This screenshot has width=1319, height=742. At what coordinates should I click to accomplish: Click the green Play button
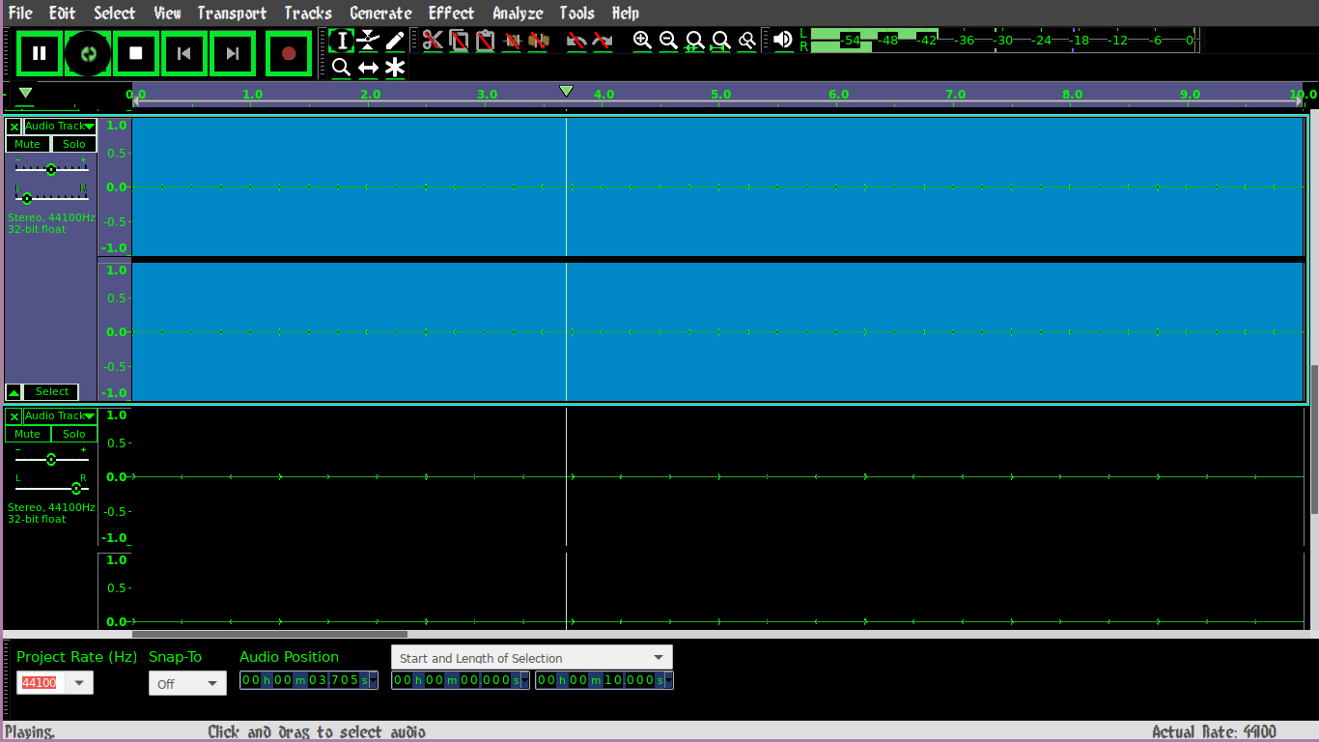88,53
